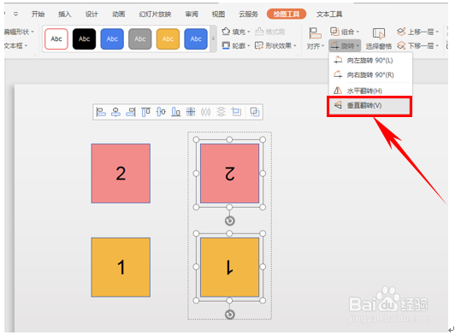Choose 向右旋转 90°(R) from rotate menu
This screenshot has height=335, width=455.
click(x=370, y=75)
